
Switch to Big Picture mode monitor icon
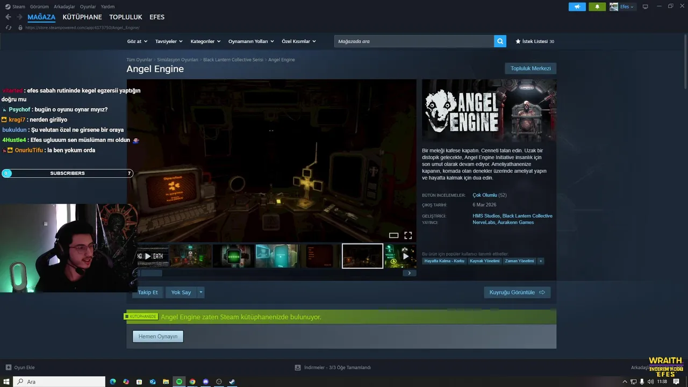(646, 6)
